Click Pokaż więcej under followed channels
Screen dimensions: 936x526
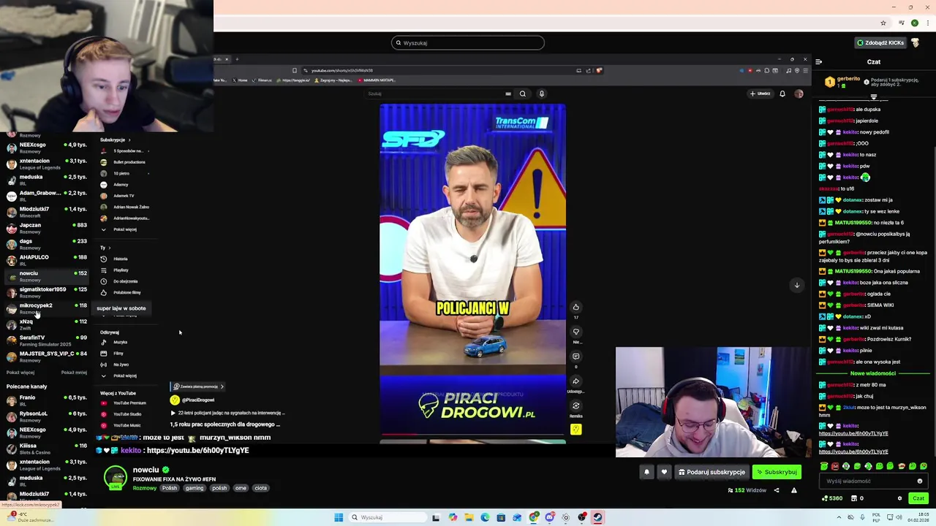(20, 373)
